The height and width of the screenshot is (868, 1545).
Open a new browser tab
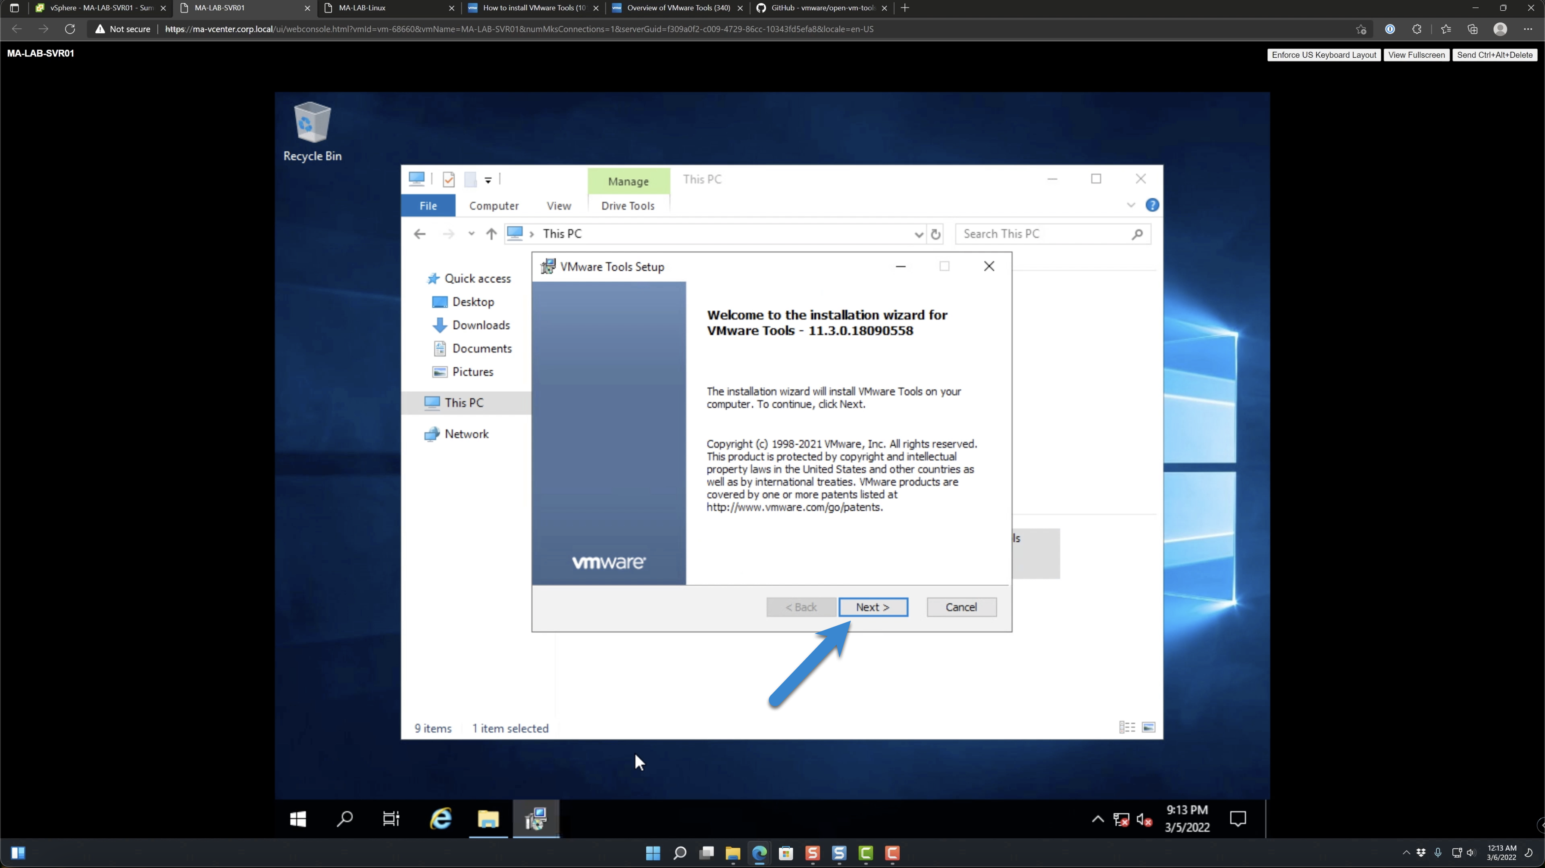[x=905, y=8]
